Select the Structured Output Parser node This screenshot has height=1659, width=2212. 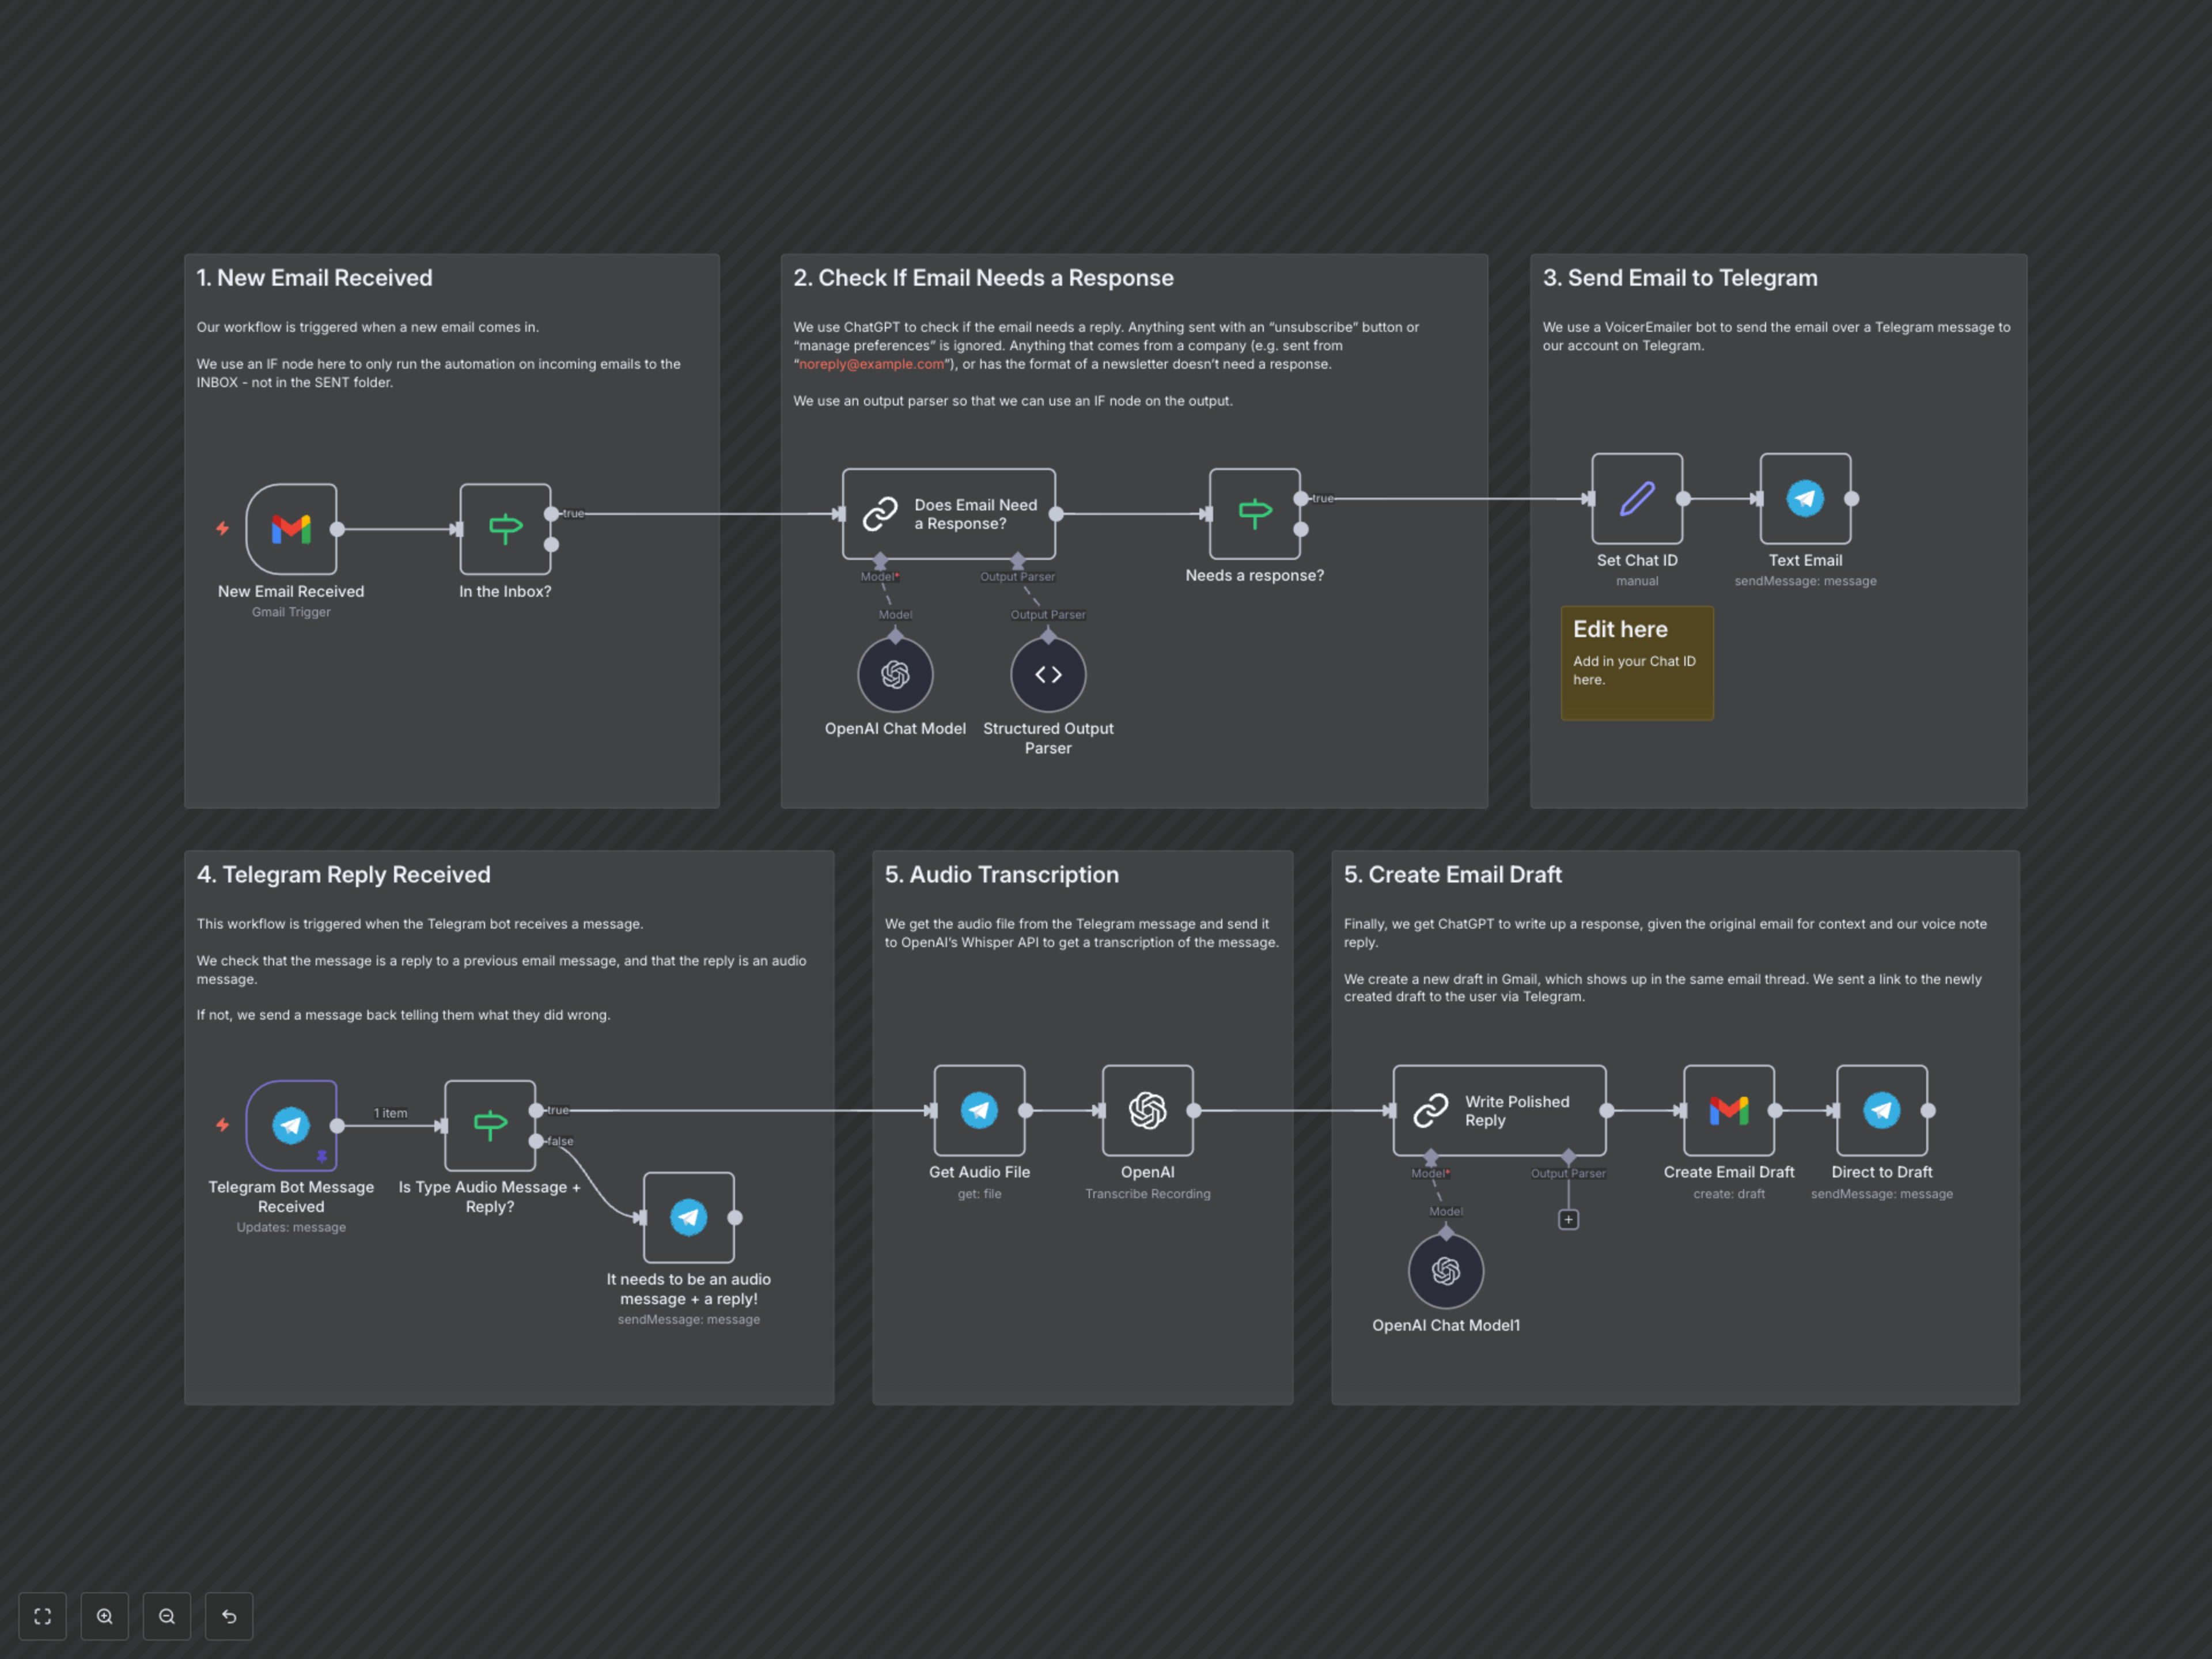point(1048,675)
